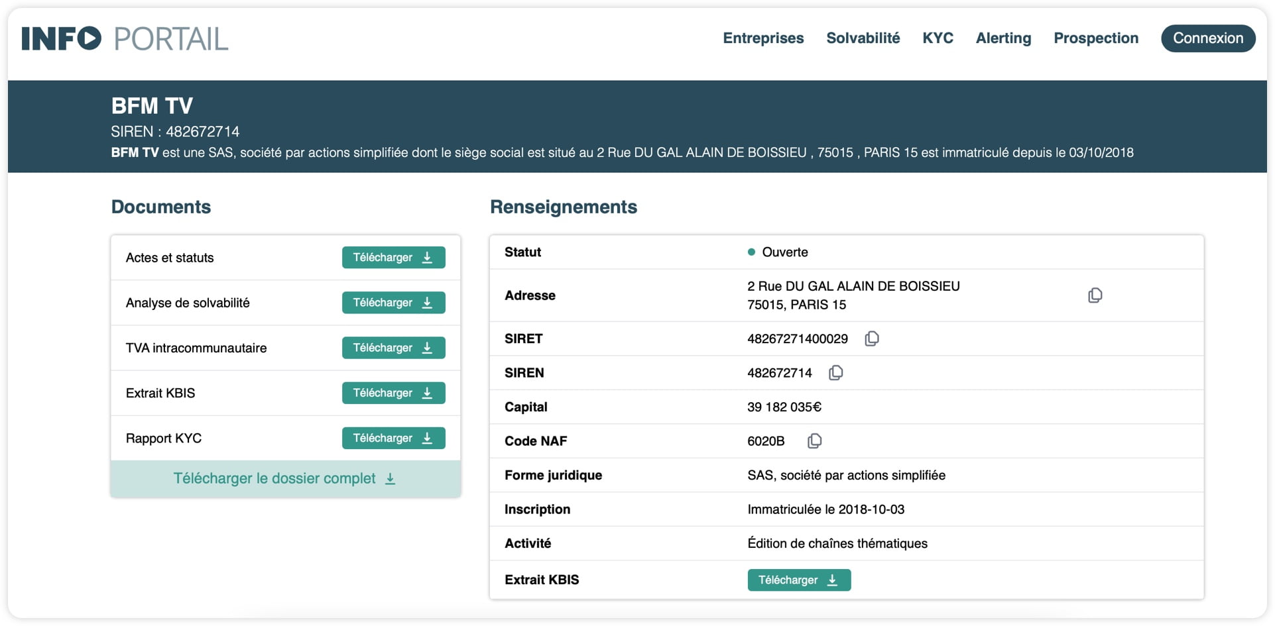
Task: Download Analyse de solvabilité document
Action: click(x=393, y=303)
